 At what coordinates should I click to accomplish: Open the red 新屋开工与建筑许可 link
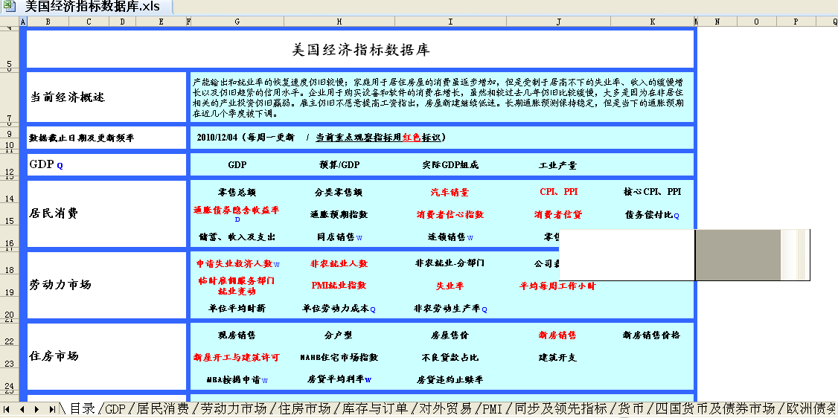coord(237,357)
